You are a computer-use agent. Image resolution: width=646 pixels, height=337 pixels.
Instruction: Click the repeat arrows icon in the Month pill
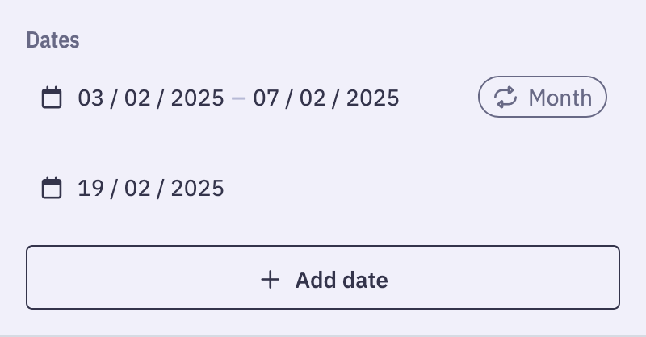coord(505,97)
